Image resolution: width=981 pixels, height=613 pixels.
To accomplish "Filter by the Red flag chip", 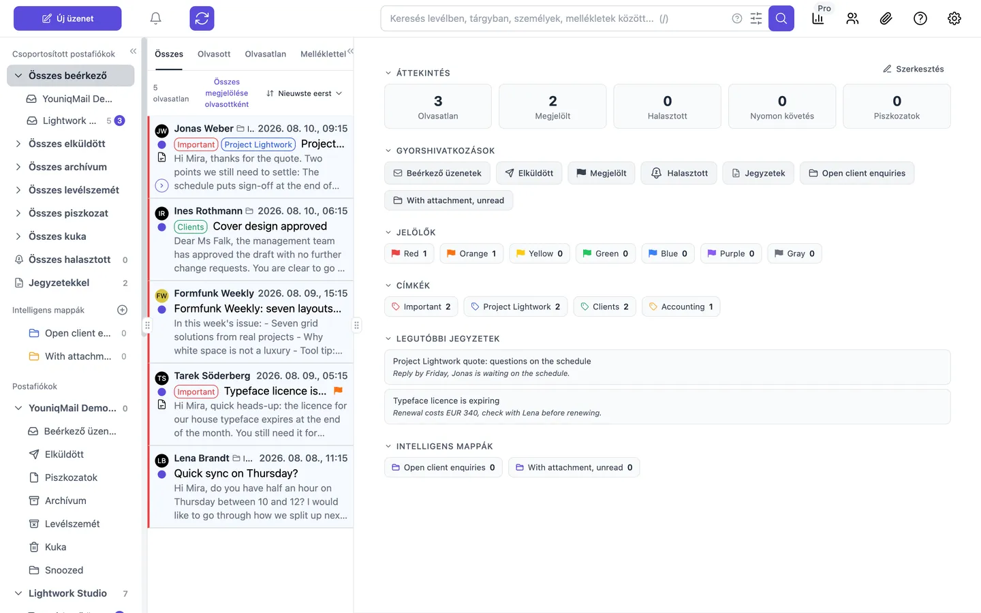I will pyautogui.click(x=409, y=253).
